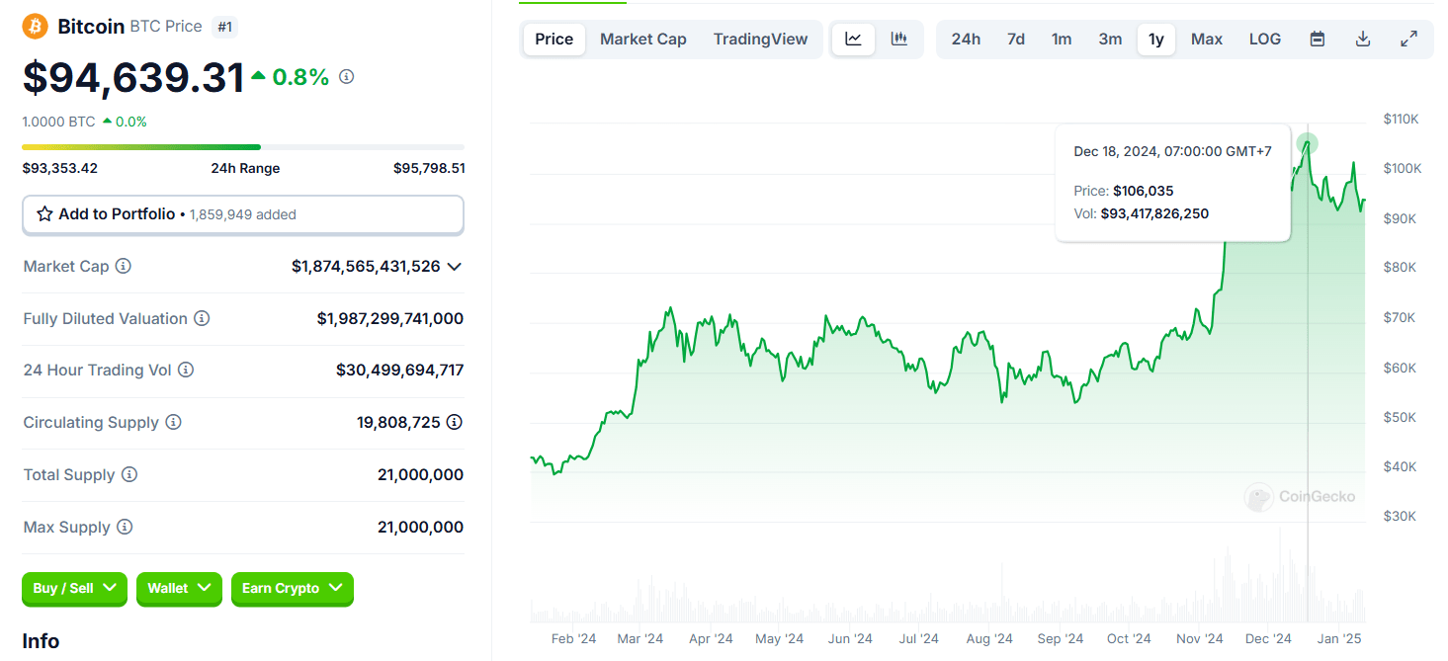Expand the Market Cap value chevron
1448x661 pixels.
tap(454, 266)
